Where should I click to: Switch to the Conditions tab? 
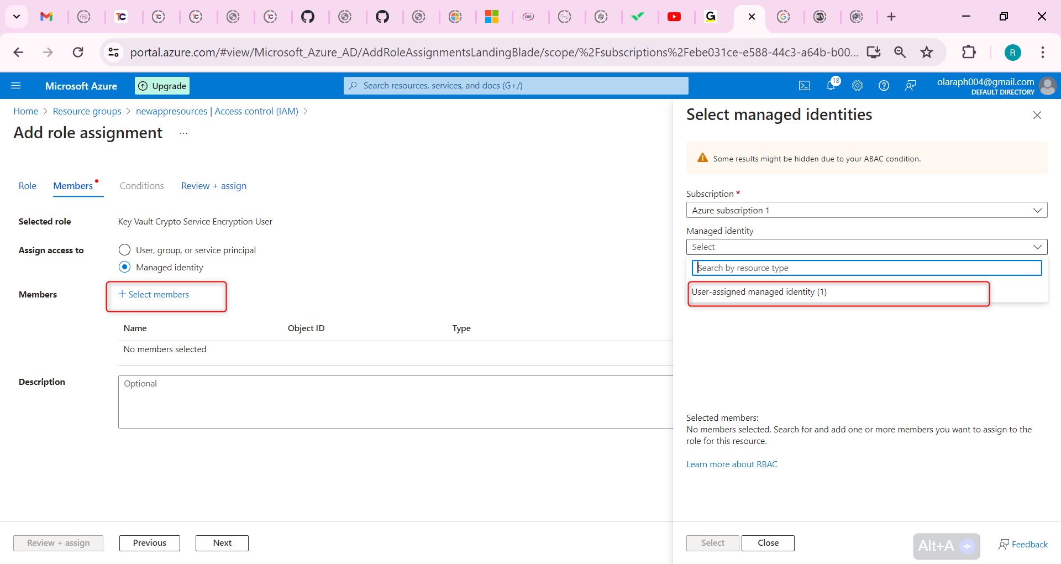coord(141,186)
